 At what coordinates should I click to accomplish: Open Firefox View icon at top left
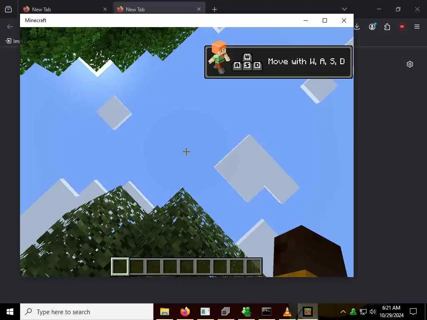click(x=8, y=9)
